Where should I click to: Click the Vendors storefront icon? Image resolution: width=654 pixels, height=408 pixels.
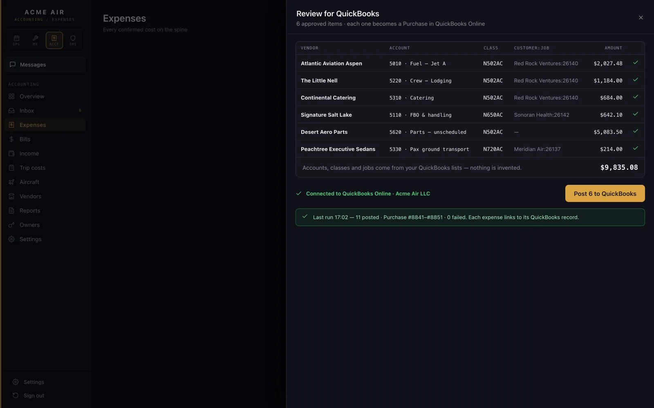point(11,196)
